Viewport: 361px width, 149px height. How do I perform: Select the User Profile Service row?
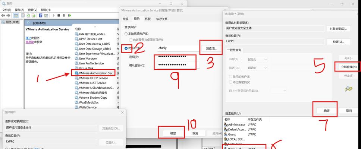coord(95,63)
